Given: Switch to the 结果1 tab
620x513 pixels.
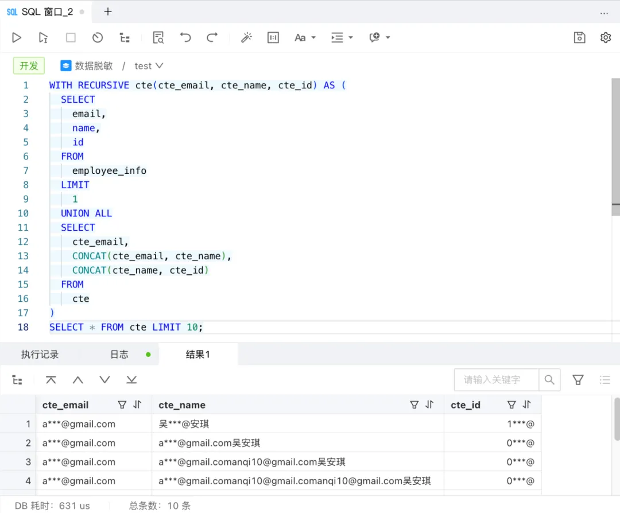Looking at the screenshot, I should coord(197,355).
